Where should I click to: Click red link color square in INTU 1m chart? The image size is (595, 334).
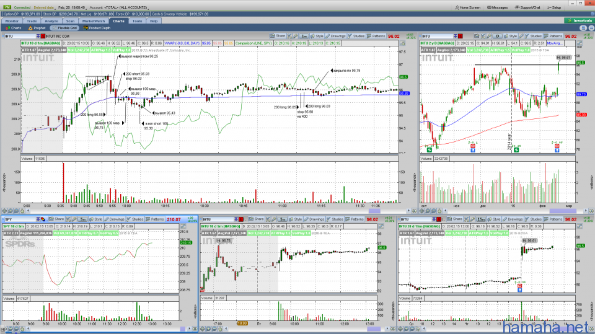point(43,36)
